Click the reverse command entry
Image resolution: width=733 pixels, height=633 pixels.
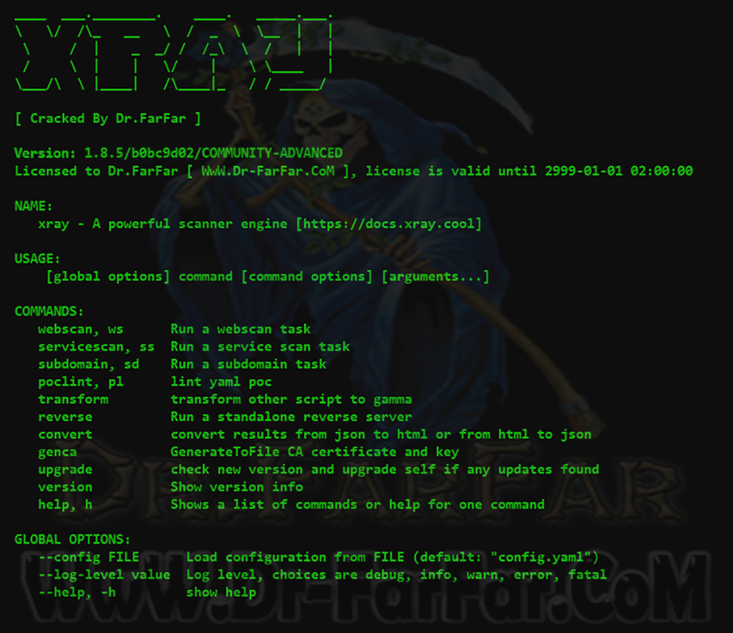tap(65, 417)
